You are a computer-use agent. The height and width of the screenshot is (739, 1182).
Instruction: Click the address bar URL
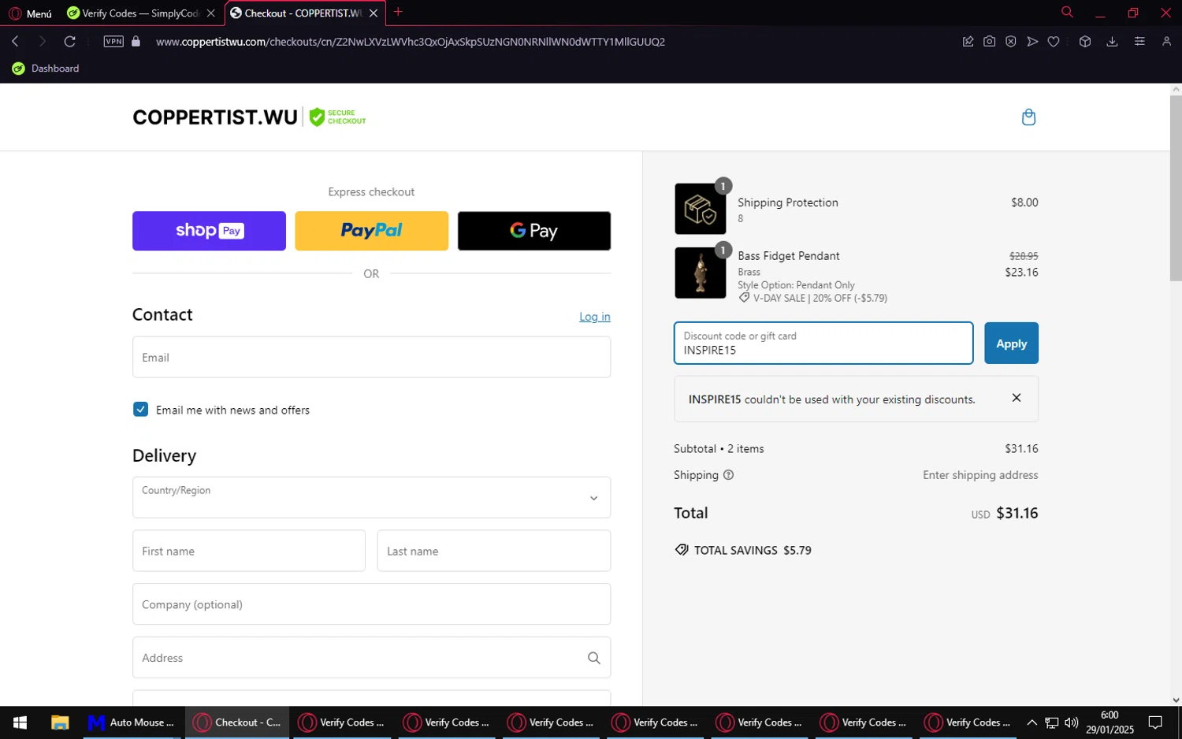point(411,42)
